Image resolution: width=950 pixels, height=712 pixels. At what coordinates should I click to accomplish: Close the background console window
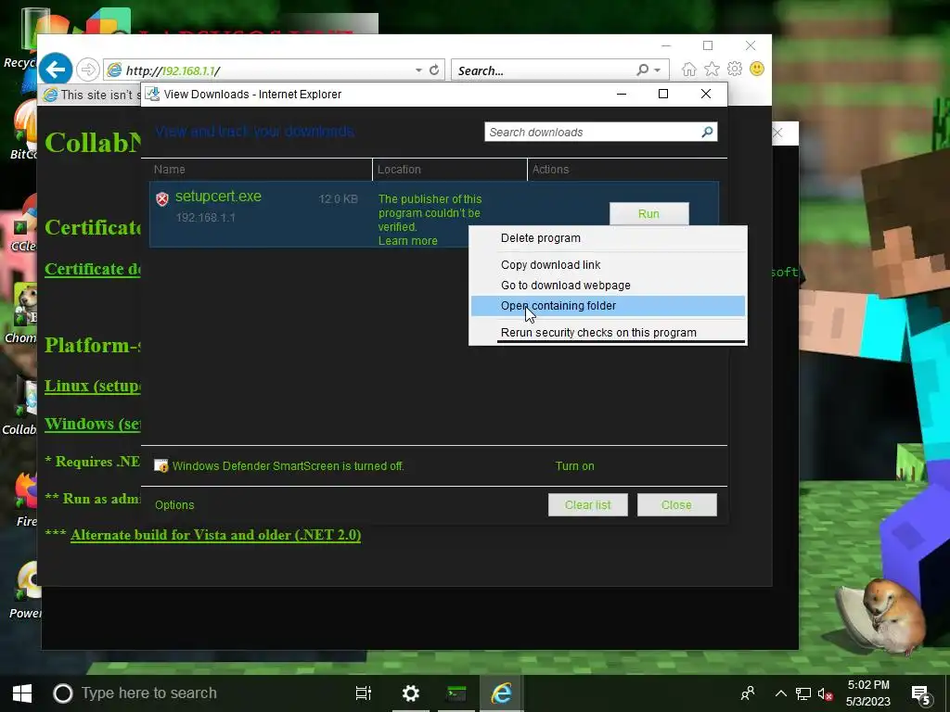pyautogui.click(x=778, y=133)
